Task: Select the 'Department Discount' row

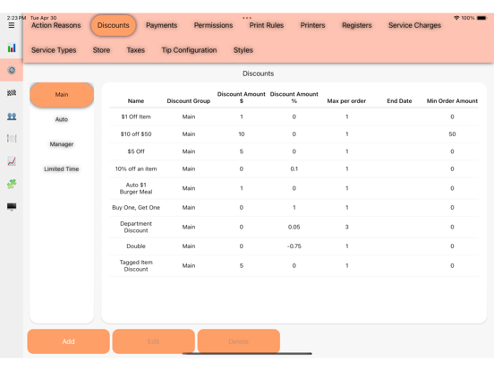Action: [x=294, y=227]
